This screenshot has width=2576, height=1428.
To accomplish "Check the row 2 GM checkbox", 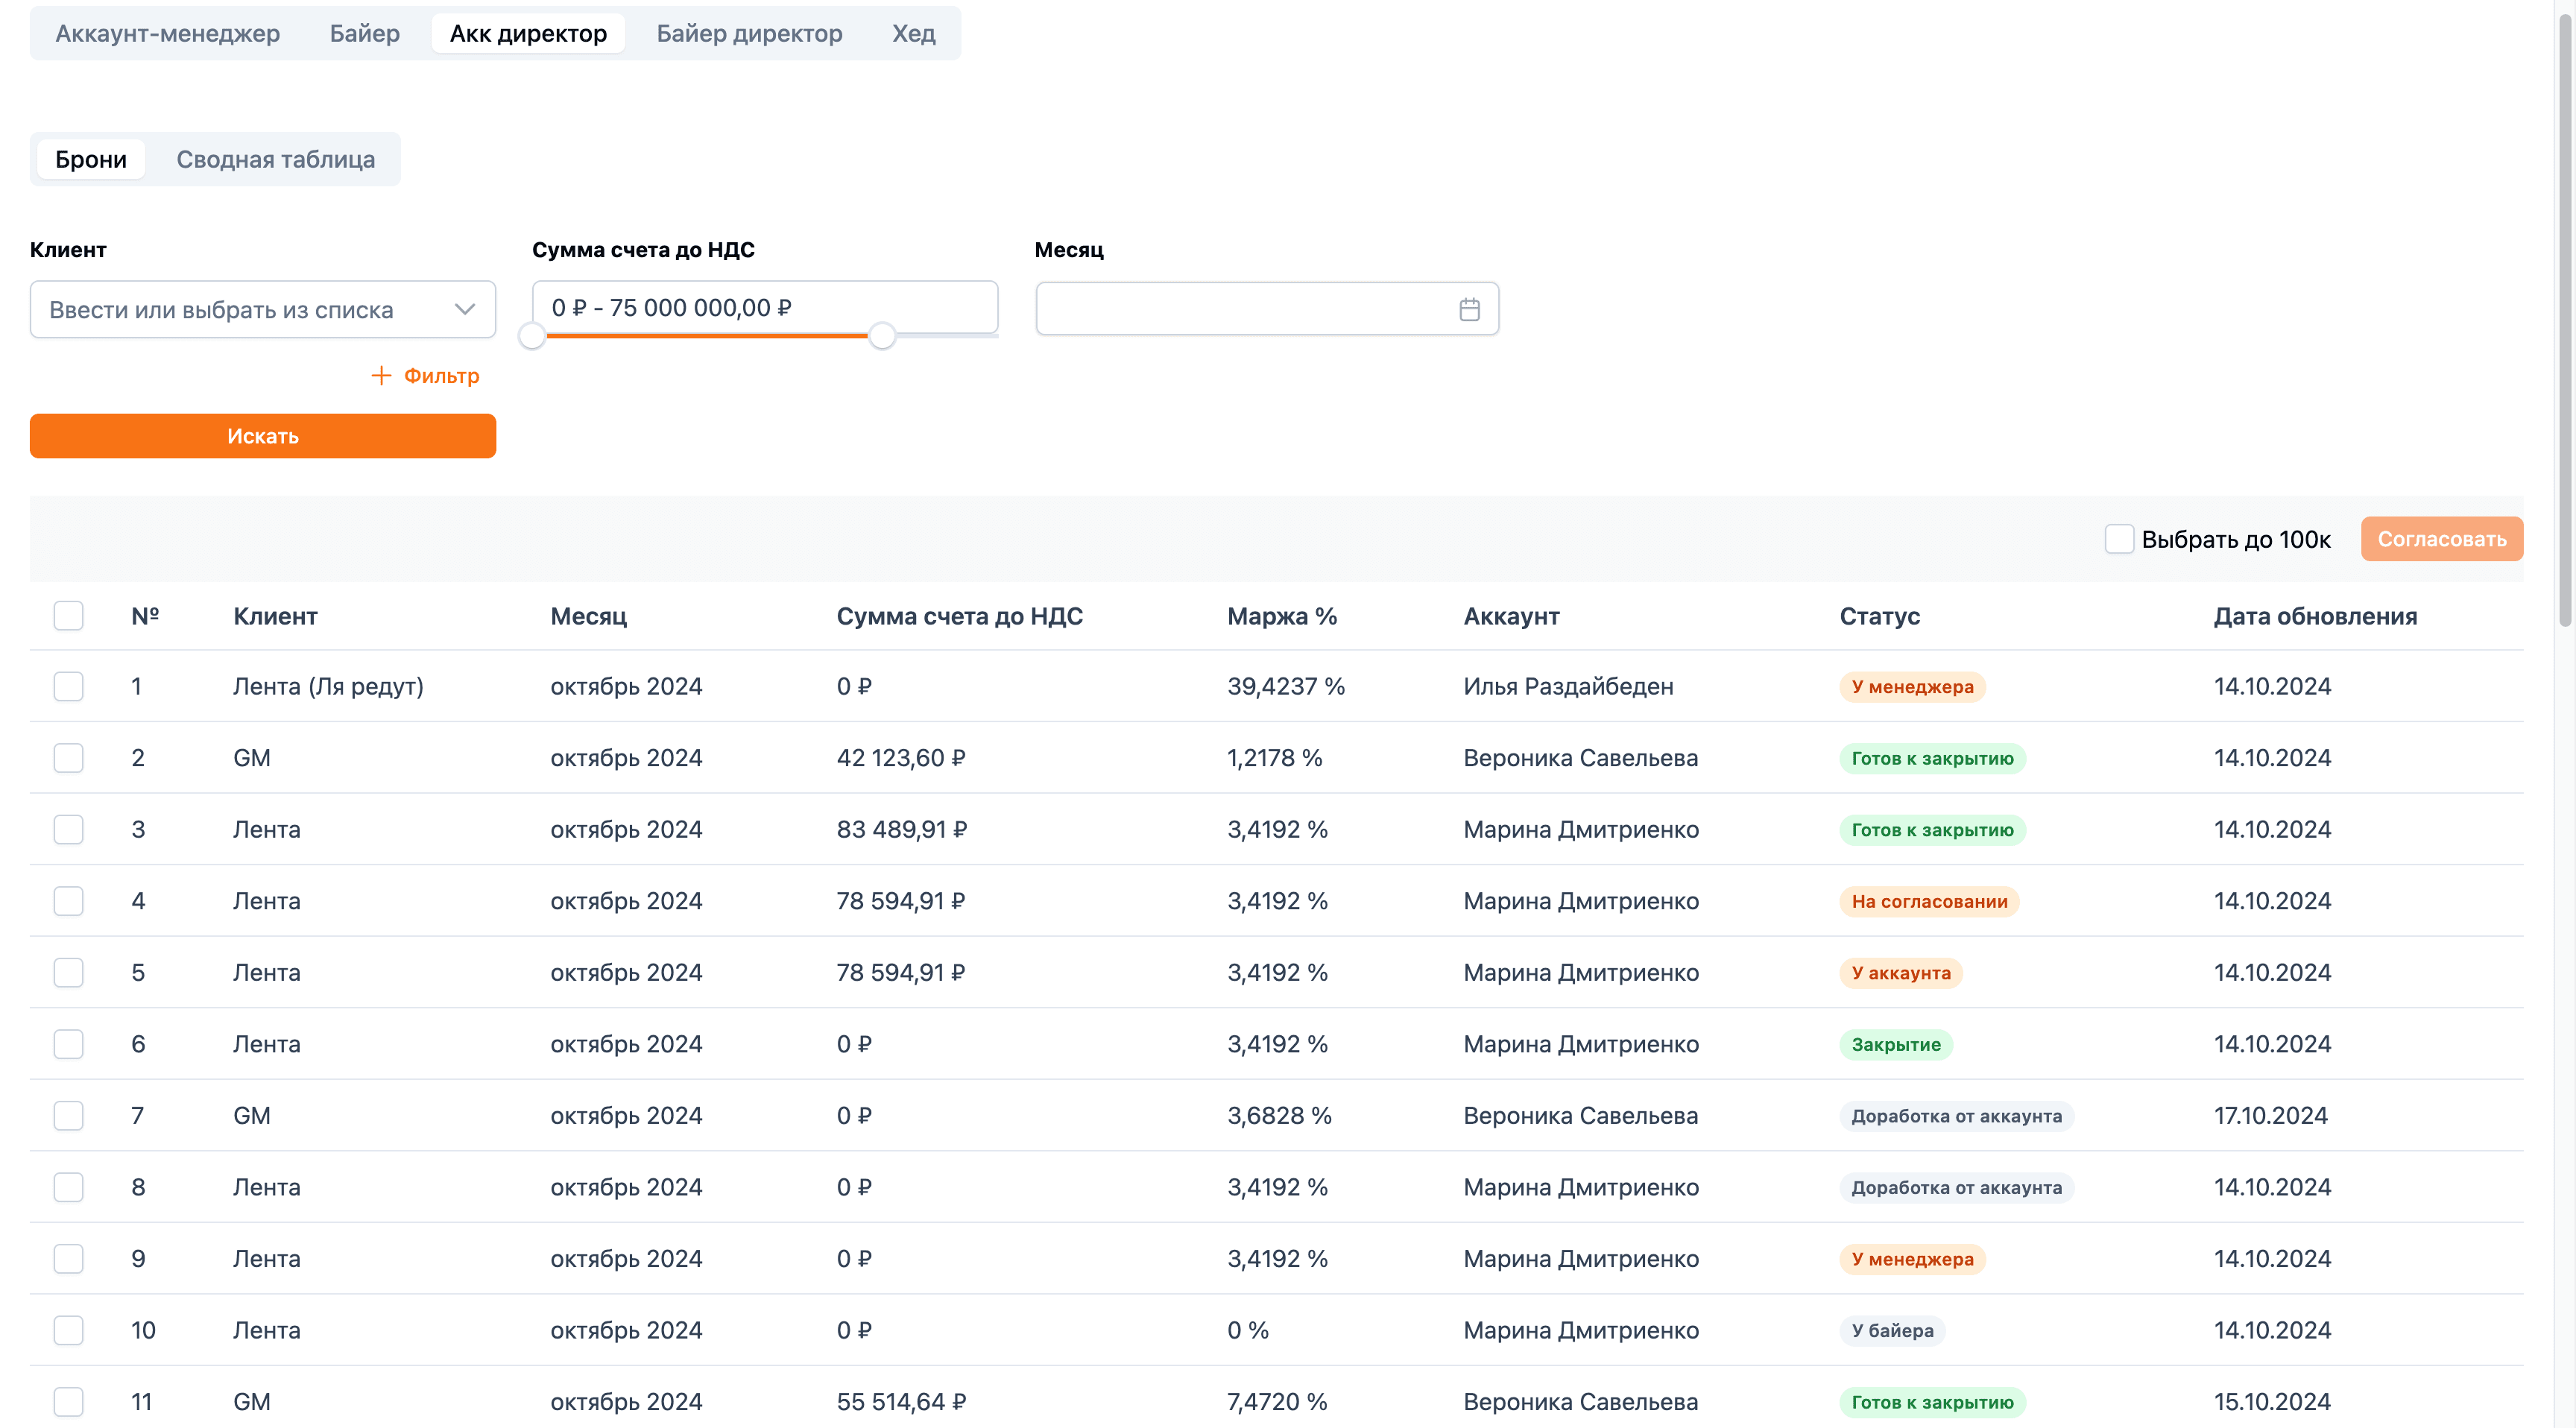I will pos(68,758).
